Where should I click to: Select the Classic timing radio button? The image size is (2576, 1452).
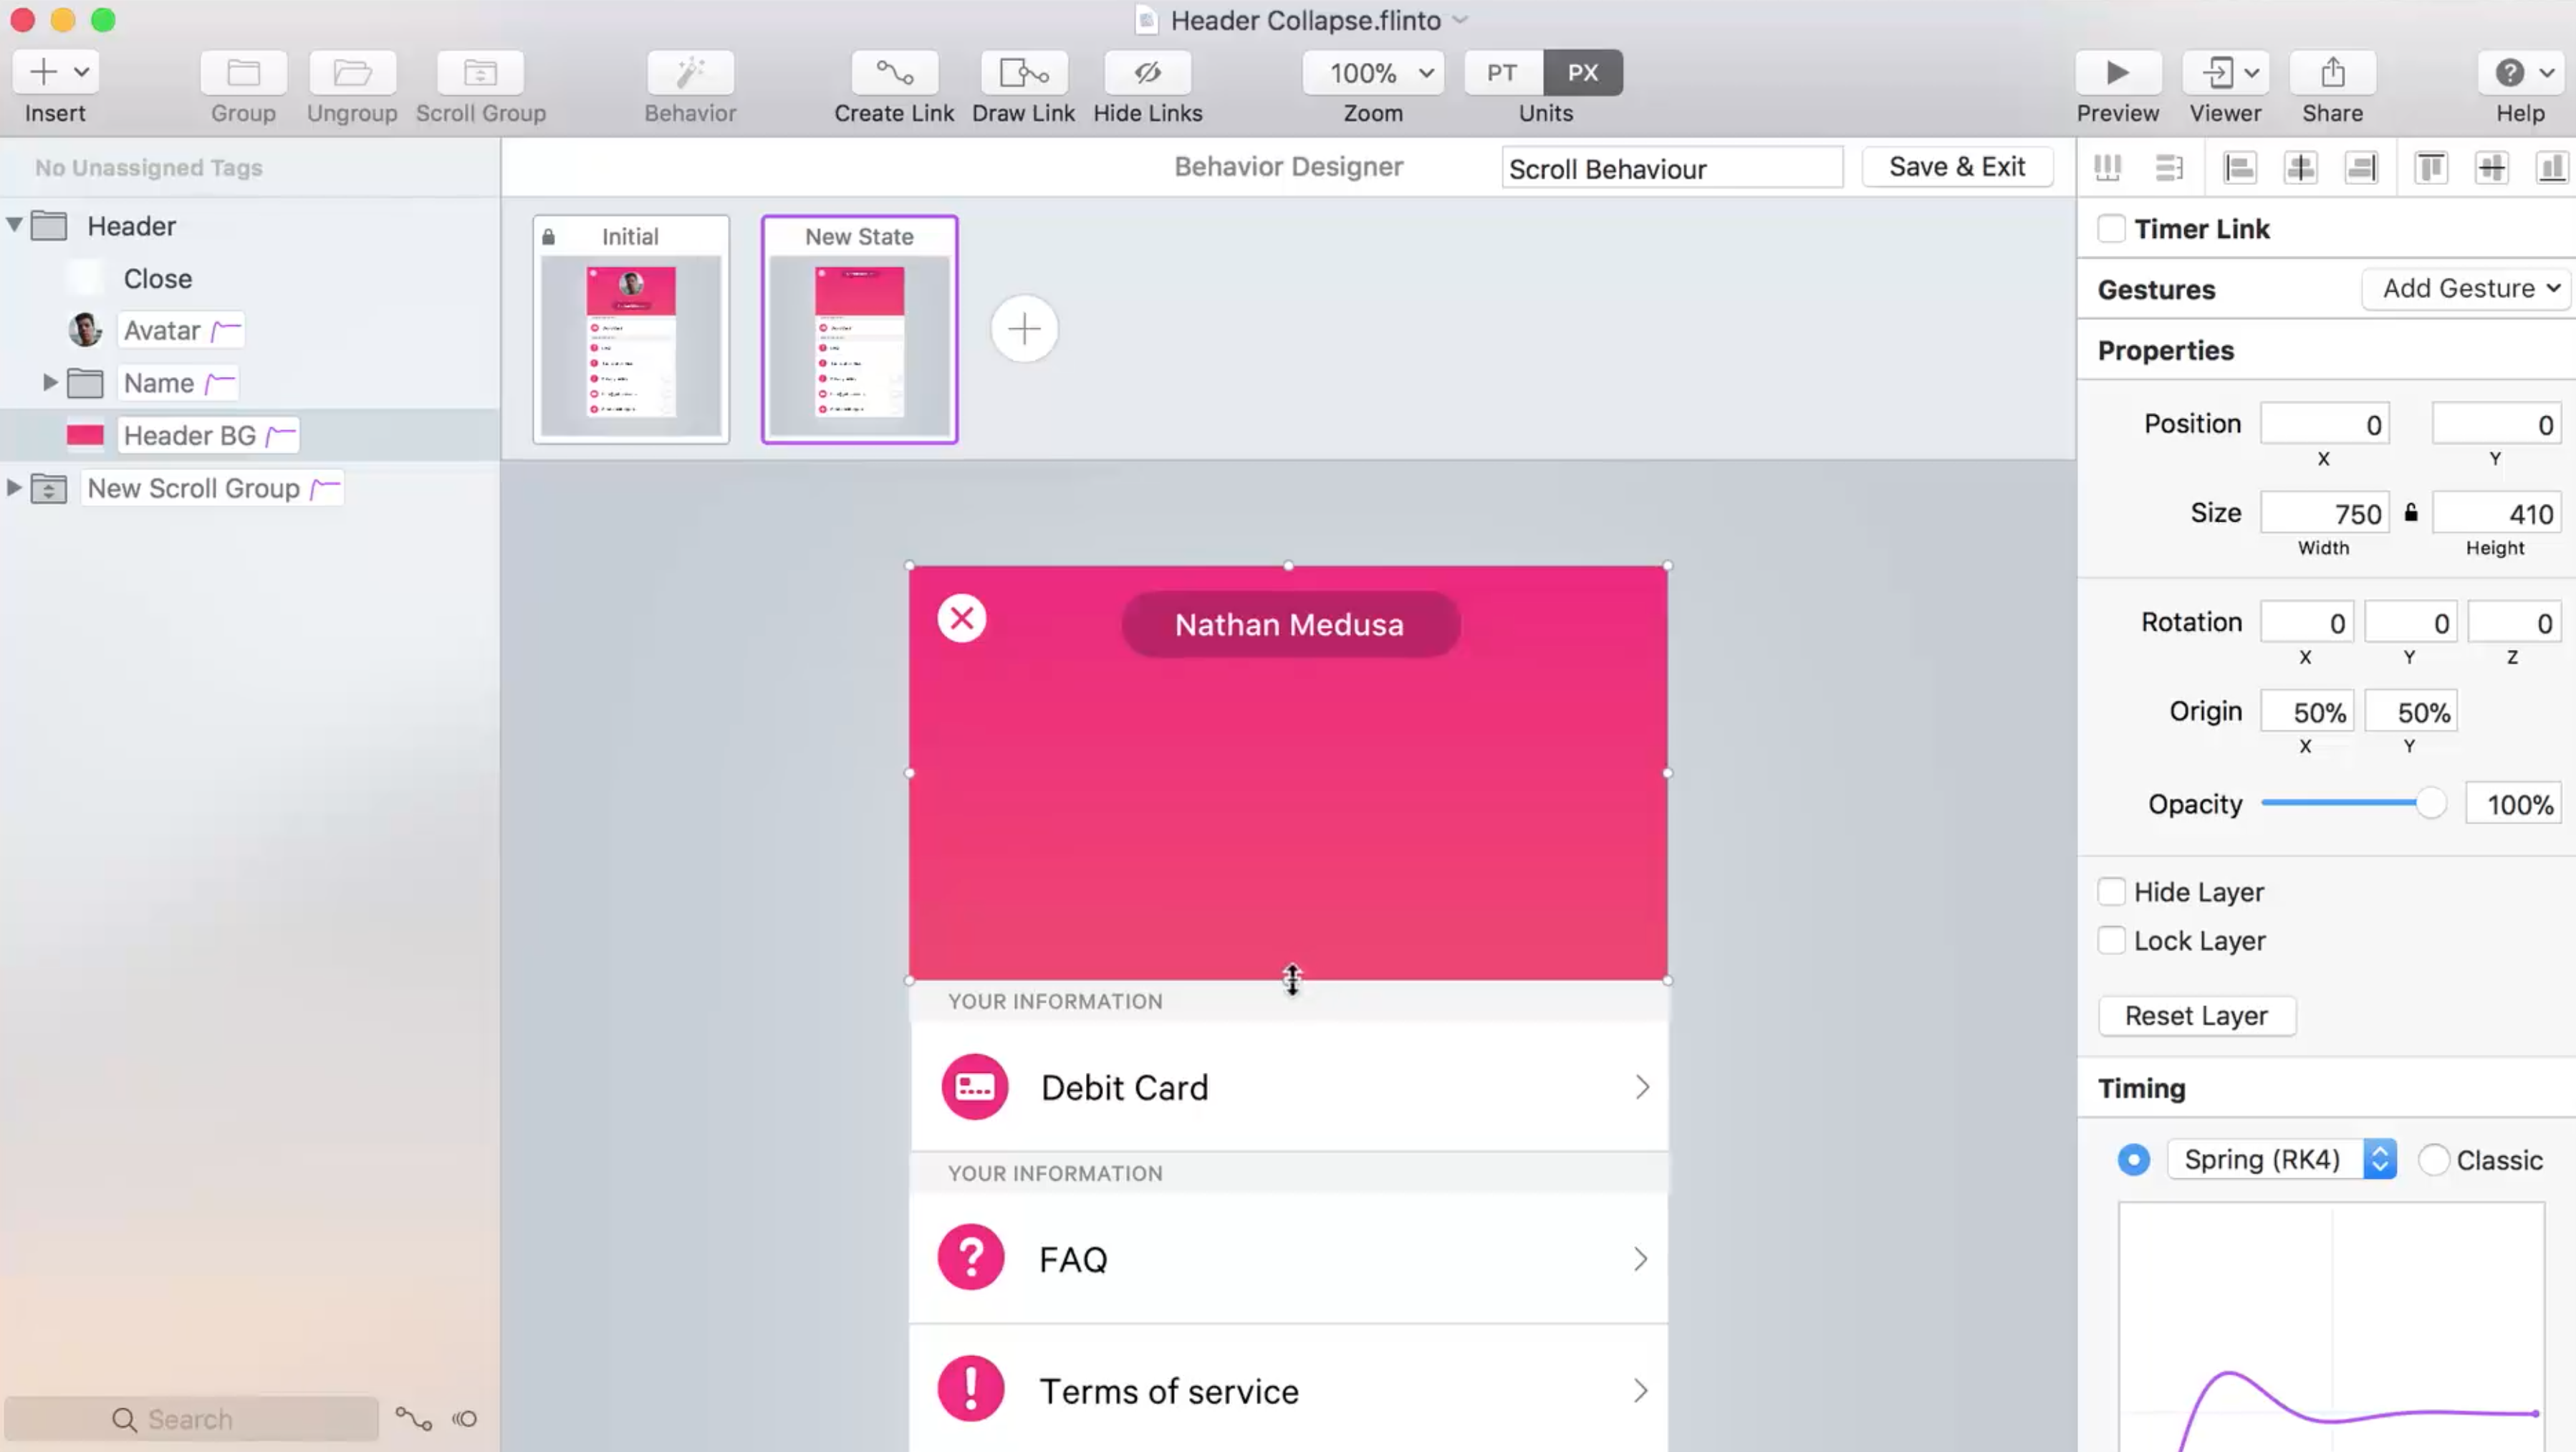[2433, 1160]
